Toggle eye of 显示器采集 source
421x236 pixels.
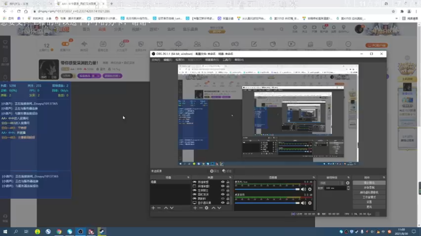pyautogui.click(x=223, y=203)
